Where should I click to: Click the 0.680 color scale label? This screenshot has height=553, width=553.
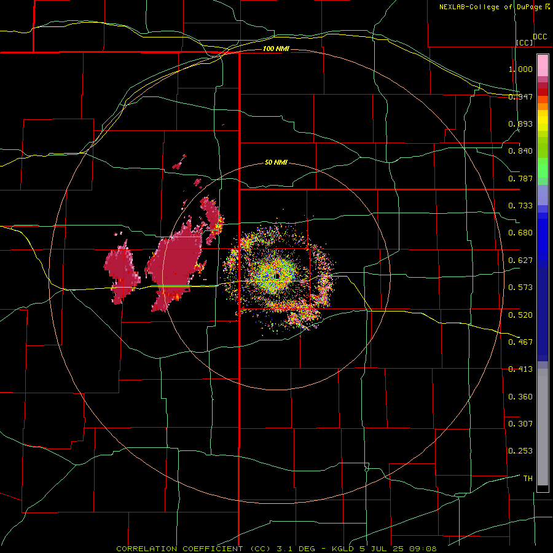(520, 233)
